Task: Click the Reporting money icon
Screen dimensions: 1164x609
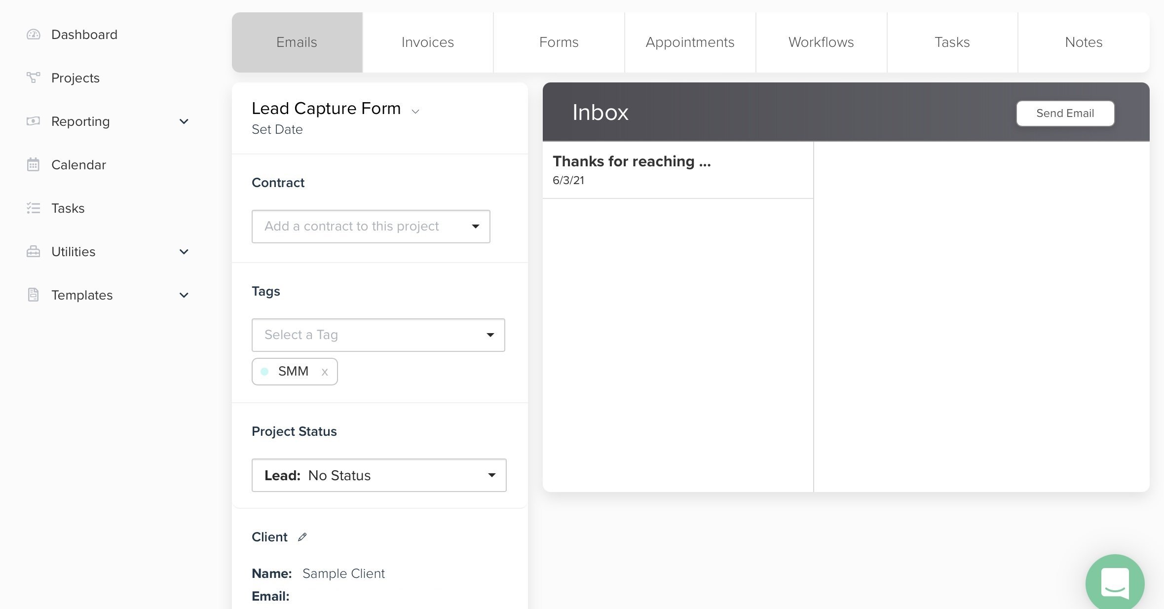Action: tap(33, 121)
